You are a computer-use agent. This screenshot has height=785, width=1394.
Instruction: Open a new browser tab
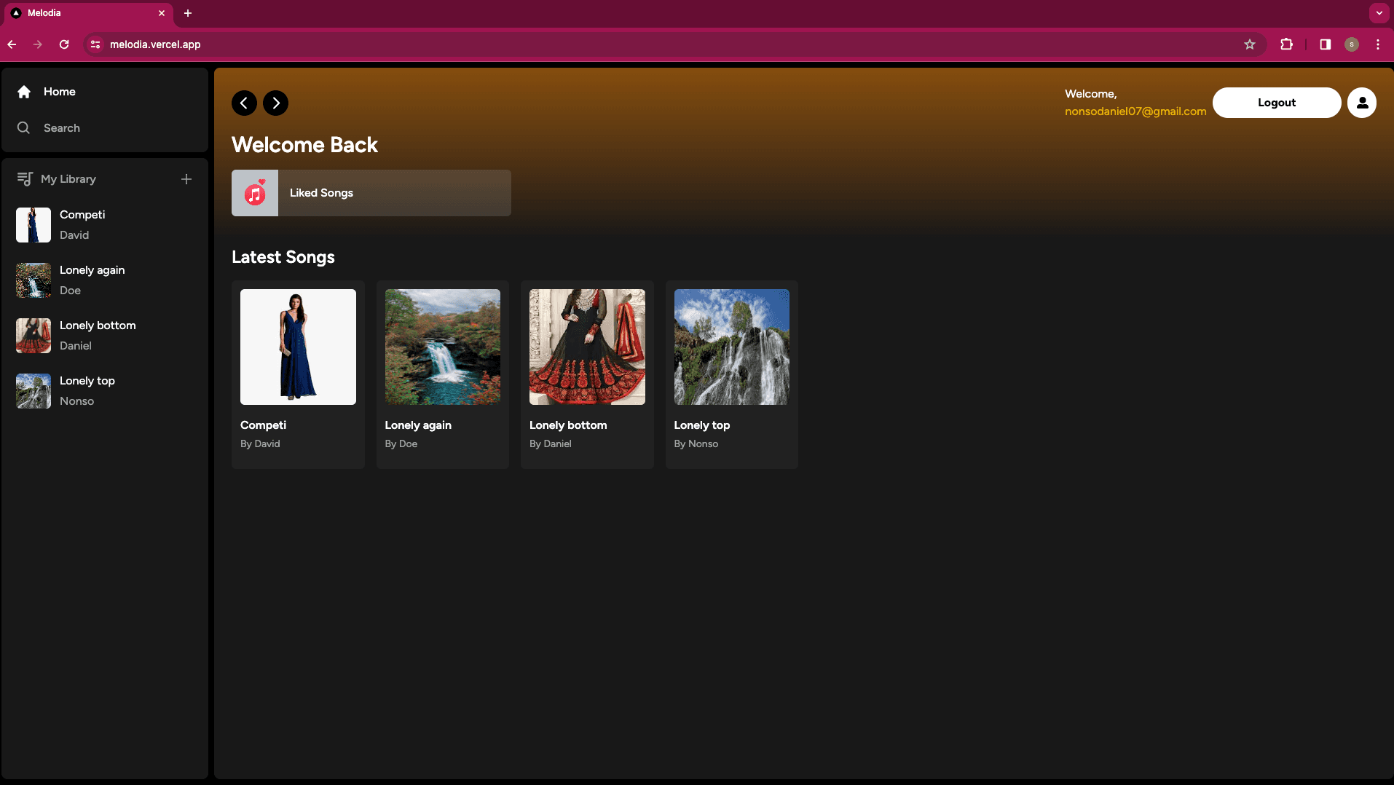tap(188, 13)
